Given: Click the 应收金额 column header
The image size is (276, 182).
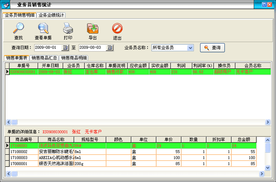Looking at the screenshot, I should click(x=139, y=65).
